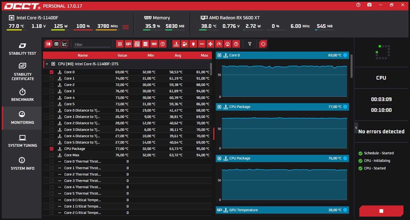The width and height of the screenshot is (410, 220).
Task: Click the 'No errors detected' status text
Action: coord(381,131)
